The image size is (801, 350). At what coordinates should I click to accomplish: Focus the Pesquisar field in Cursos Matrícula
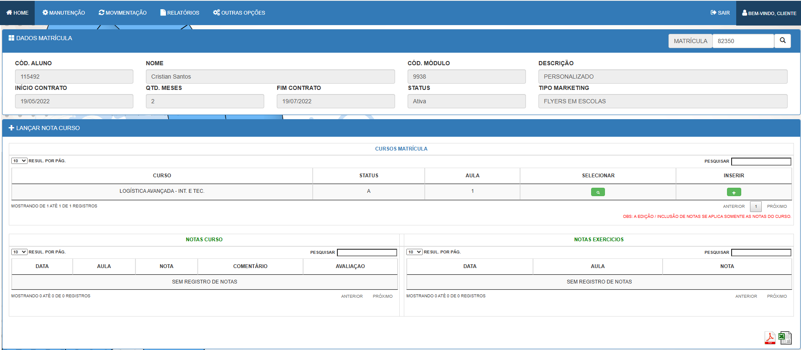coord(761,161)
